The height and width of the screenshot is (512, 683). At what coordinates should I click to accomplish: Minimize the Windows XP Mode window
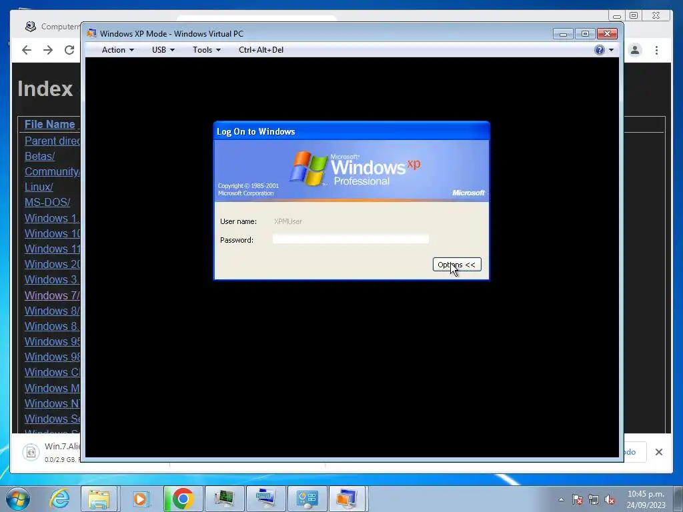pos(563,34)
